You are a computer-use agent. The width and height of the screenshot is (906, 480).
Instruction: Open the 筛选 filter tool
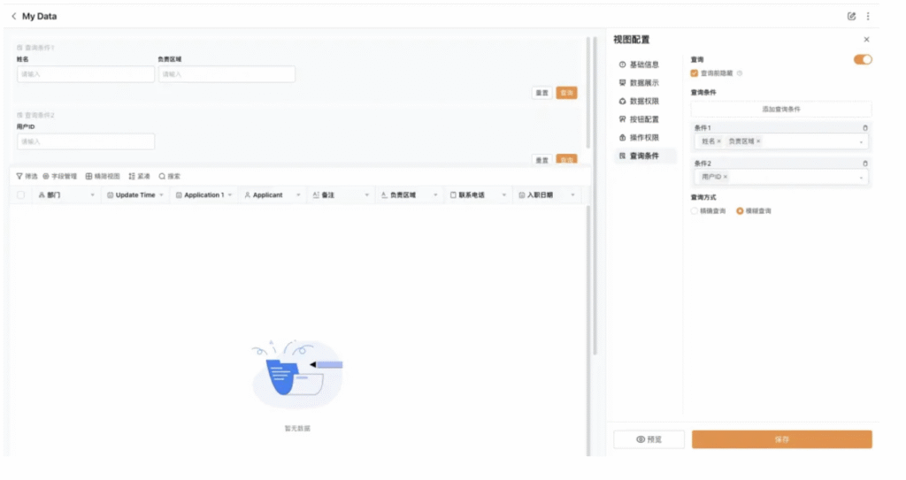point(27,176)
